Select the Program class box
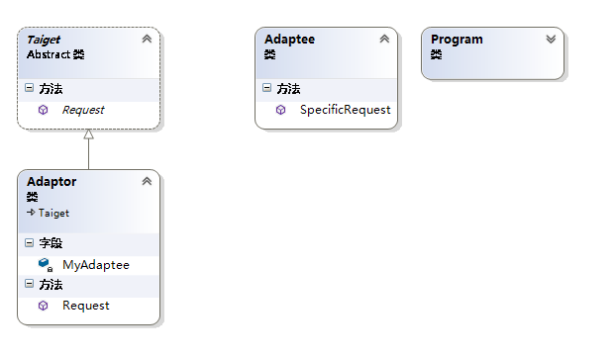 pos(492,53)
